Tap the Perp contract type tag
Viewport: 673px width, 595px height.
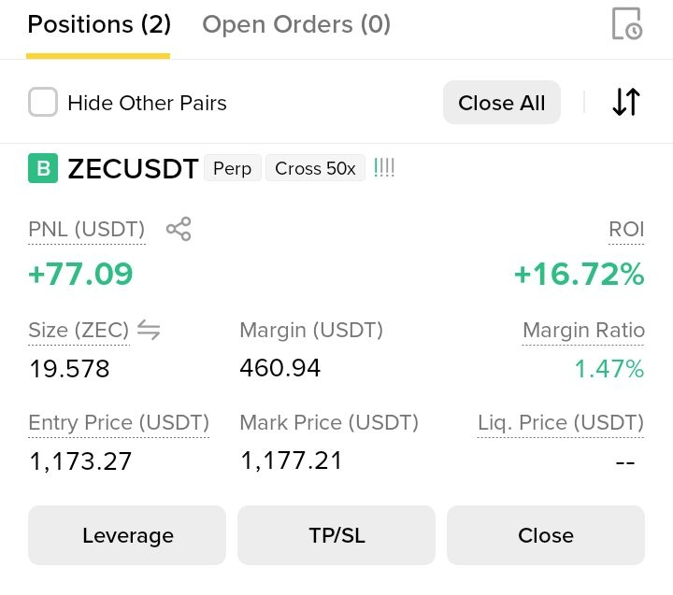232,168
